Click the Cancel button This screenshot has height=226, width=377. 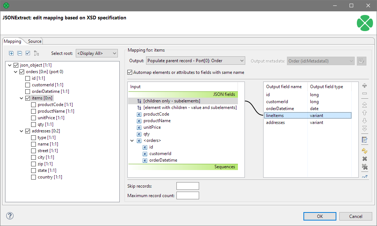point(356,216)
